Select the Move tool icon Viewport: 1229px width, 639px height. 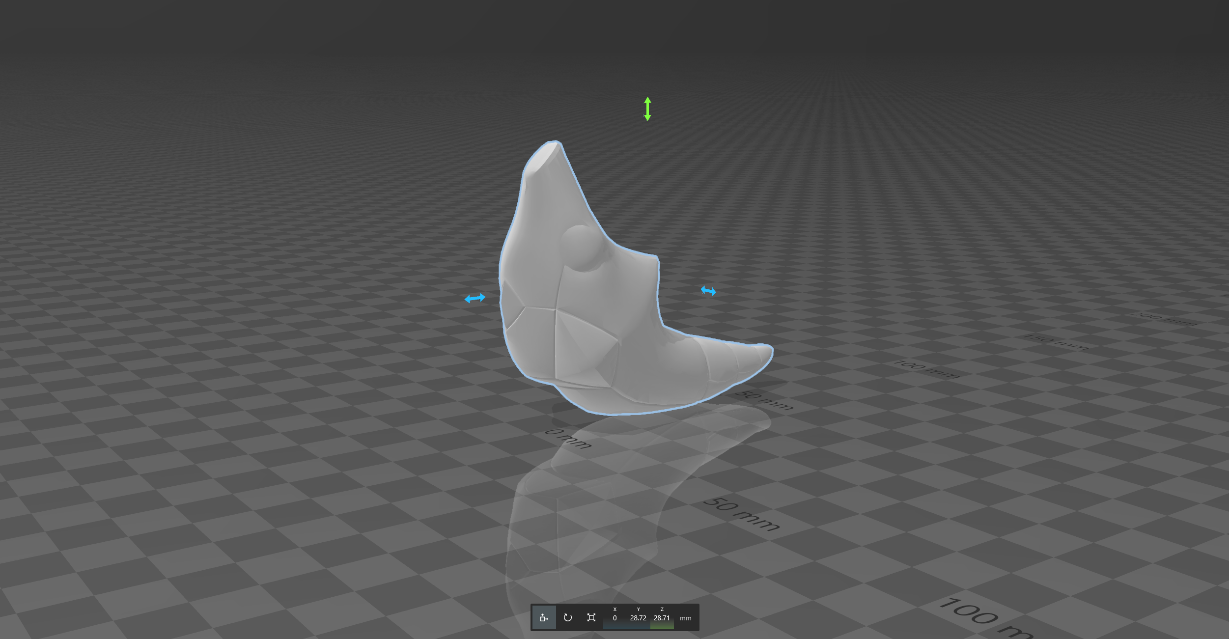point(544,617)
